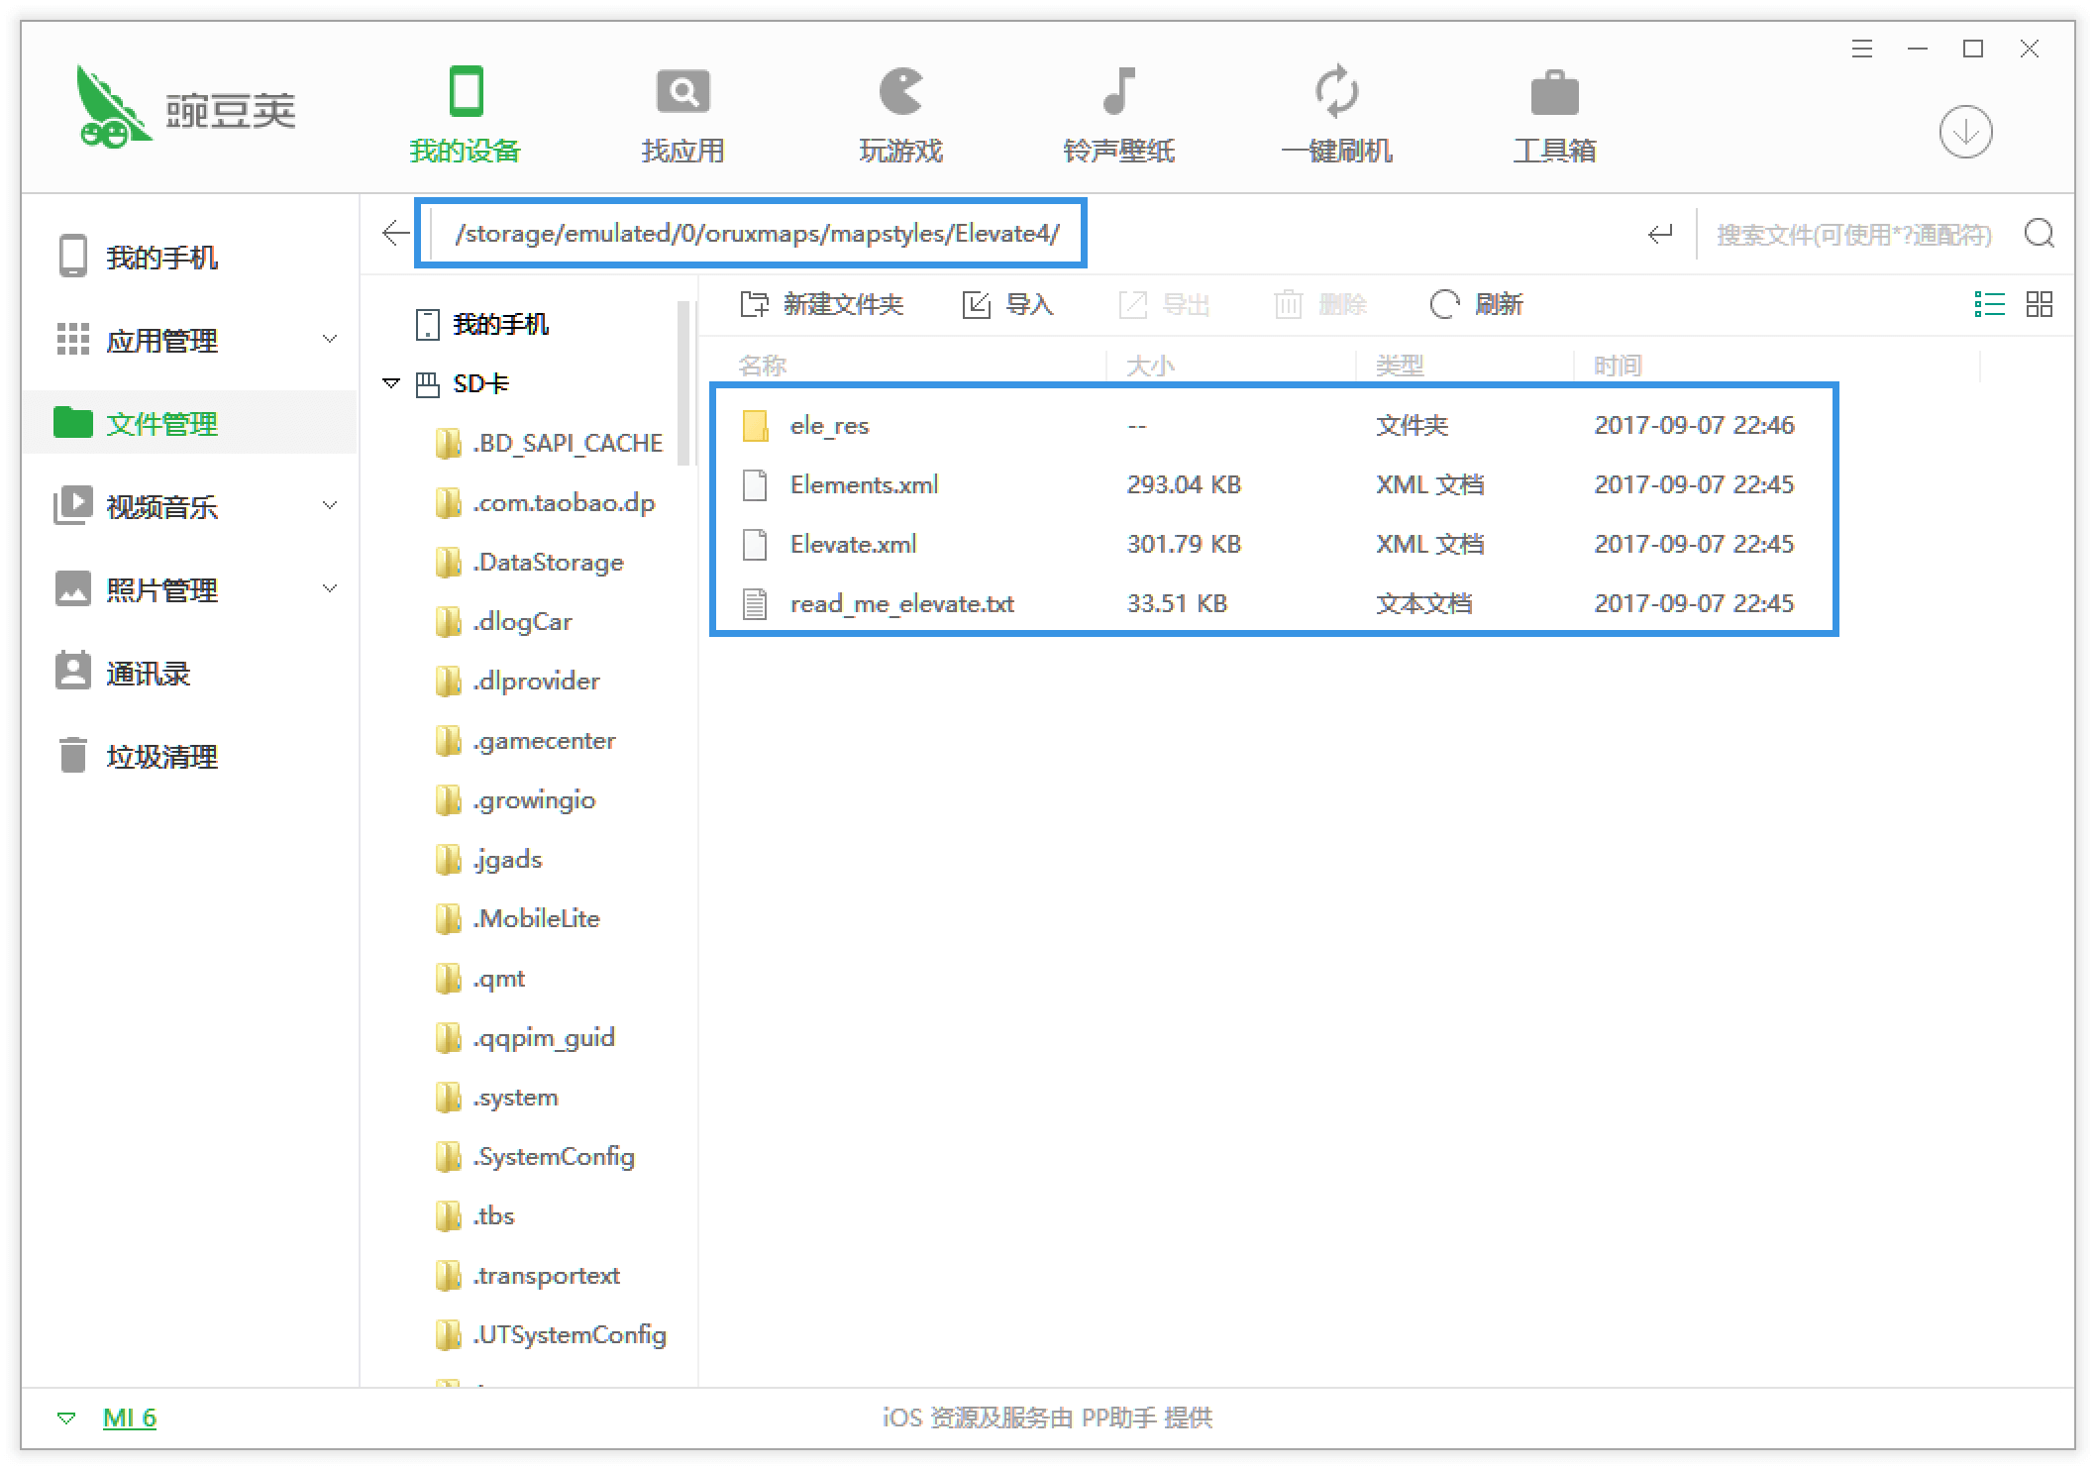
Task: Collapse the SD卡 tree node
Action: coord(391,383)
